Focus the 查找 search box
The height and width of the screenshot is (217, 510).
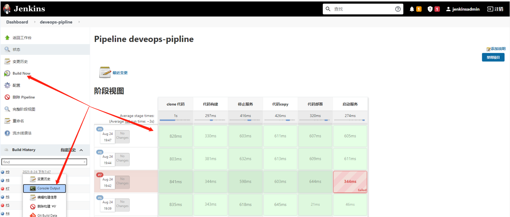(363, 9)
